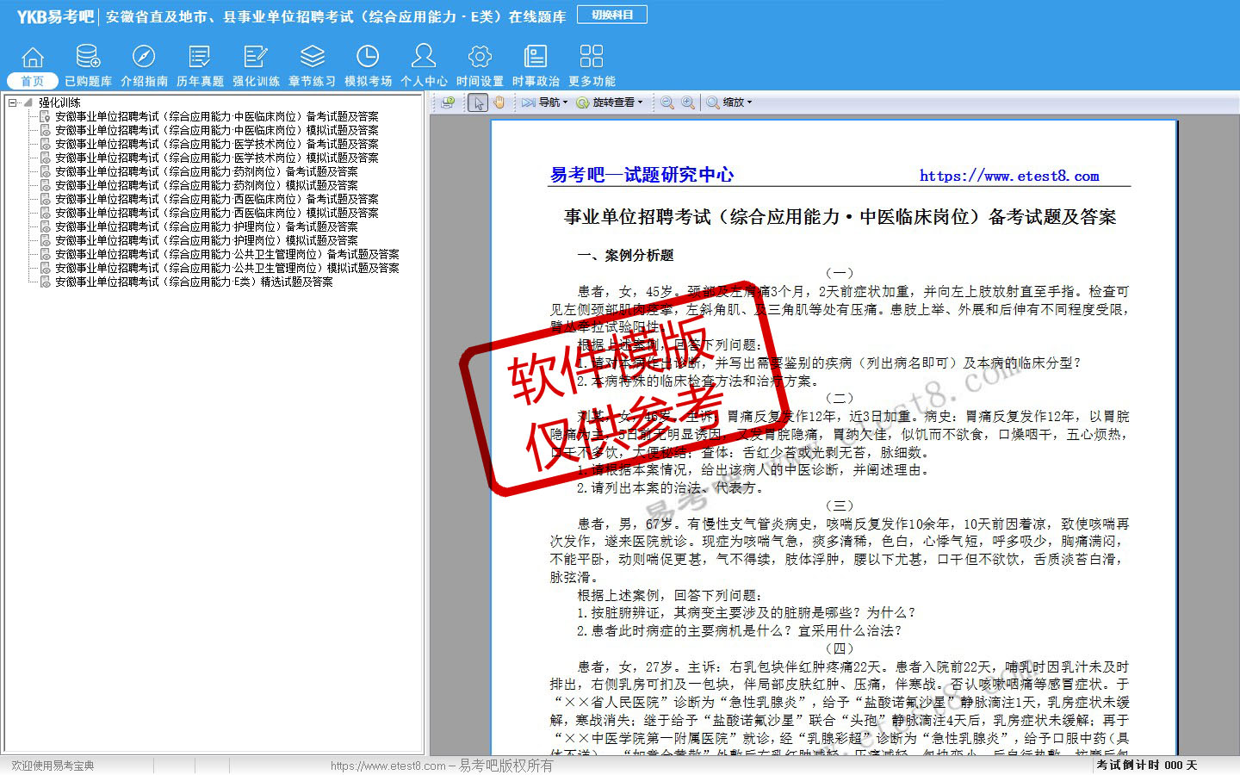Click the zoom out magnifier icon
Image resolution: width=1240 pixels, height=775 pixels.
tap(667, 102)
